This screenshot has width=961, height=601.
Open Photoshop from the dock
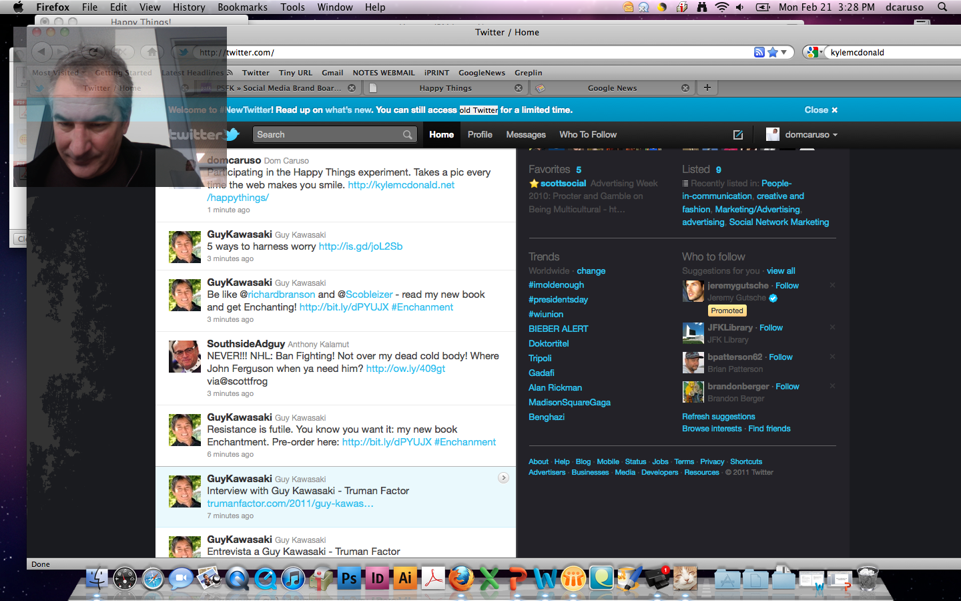(x=349, y=578)
